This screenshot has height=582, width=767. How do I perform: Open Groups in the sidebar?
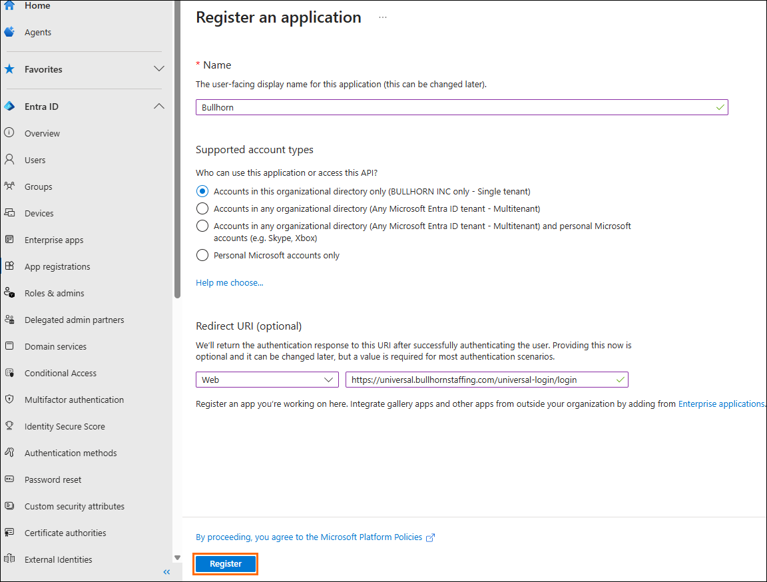(x=38, y=186)
